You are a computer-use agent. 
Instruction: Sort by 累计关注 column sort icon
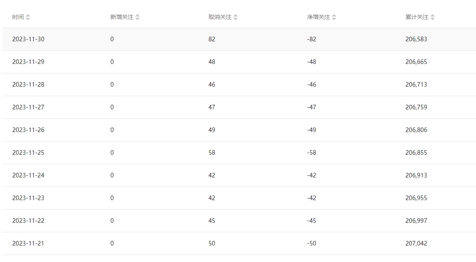[x=433, y=17]
